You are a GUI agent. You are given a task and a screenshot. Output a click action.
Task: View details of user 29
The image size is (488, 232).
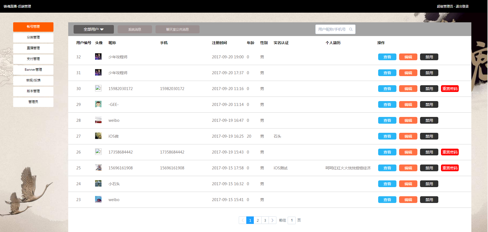pos(387,105)
